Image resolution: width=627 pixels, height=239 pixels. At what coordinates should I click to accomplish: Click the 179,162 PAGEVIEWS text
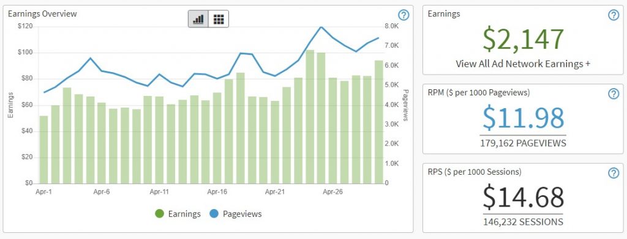pyautogui.click(x=523, y=143)
